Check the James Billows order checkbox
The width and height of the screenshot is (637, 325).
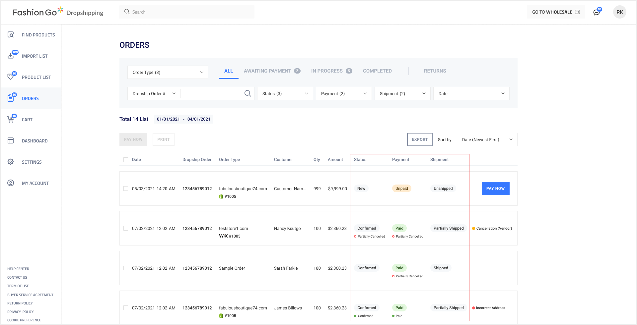(126, 308)
